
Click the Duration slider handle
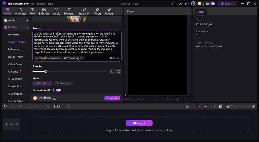click(46, 72)
